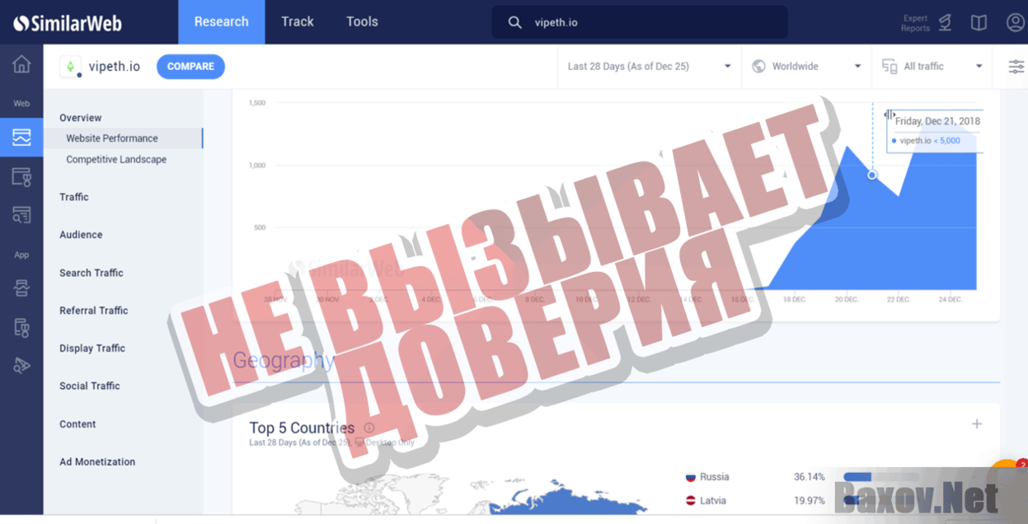1028x524 pixels.
Task: Click the Friday, Dec 21, 2018 tooltip
Action: (x=936, y=131)
